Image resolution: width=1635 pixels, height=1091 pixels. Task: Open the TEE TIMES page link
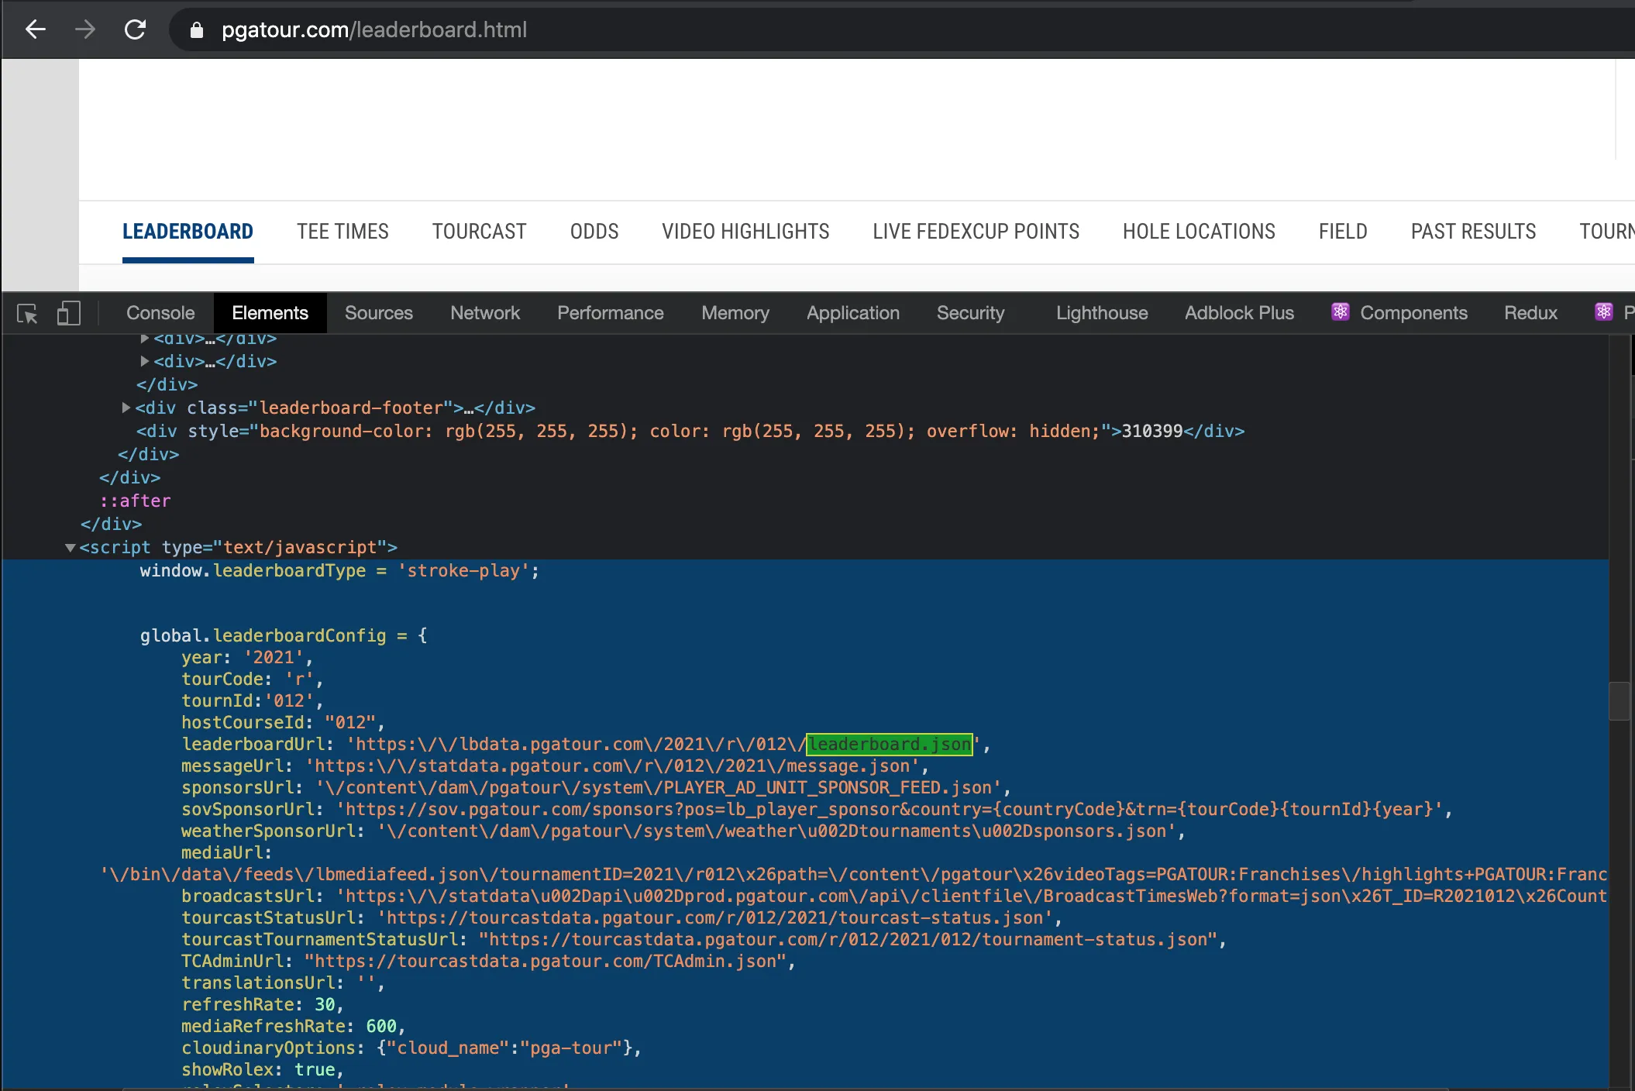click(x=342, y=232)
